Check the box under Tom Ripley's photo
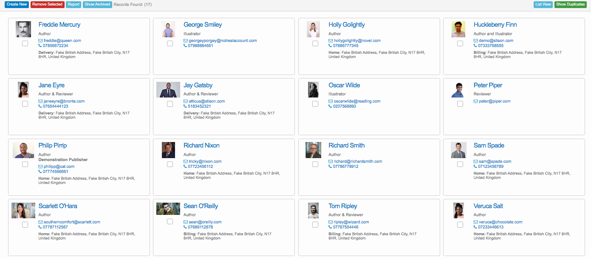 click(315, 225)
